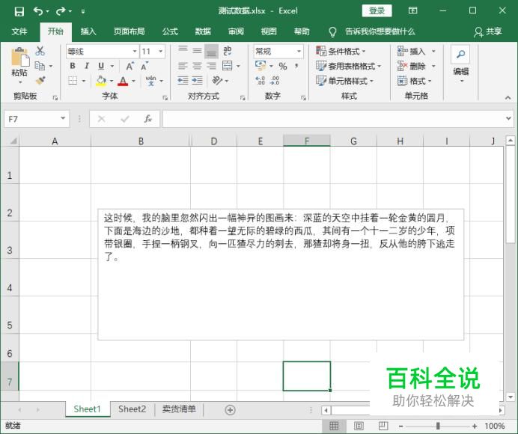Click the red font color swatch
518x434 pixels.
pyautogui.click(x=123, y=81)
